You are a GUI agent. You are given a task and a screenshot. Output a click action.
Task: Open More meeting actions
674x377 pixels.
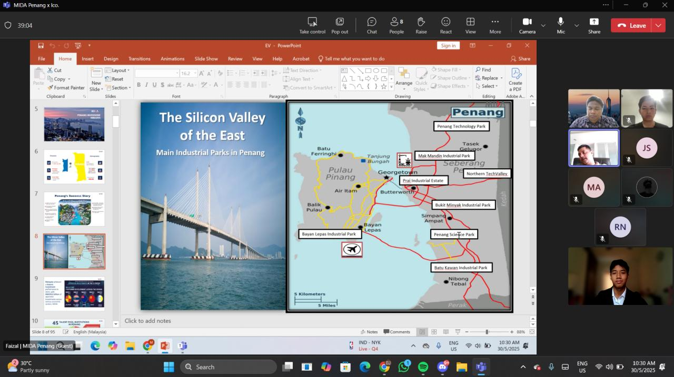495,25
